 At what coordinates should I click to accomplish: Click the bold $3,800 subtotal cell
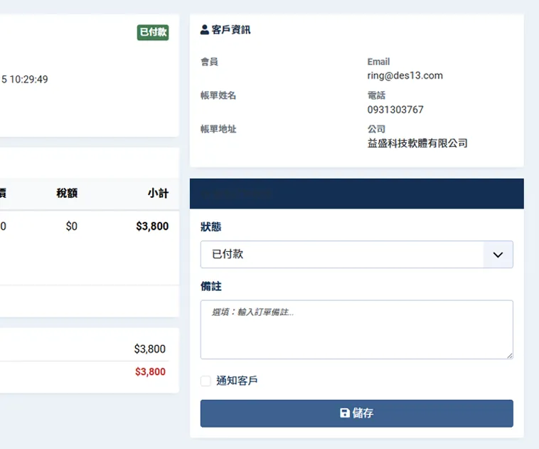click(152, 226)
